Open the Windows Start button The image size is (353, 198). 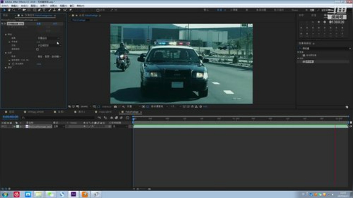tap(5, 195)
